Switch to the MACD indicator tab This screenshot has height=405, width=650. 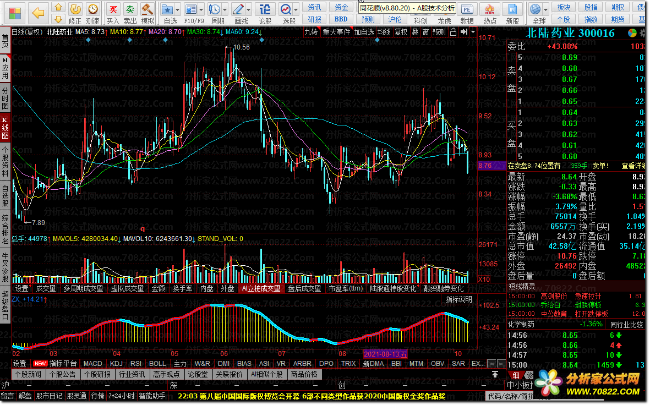93,364
